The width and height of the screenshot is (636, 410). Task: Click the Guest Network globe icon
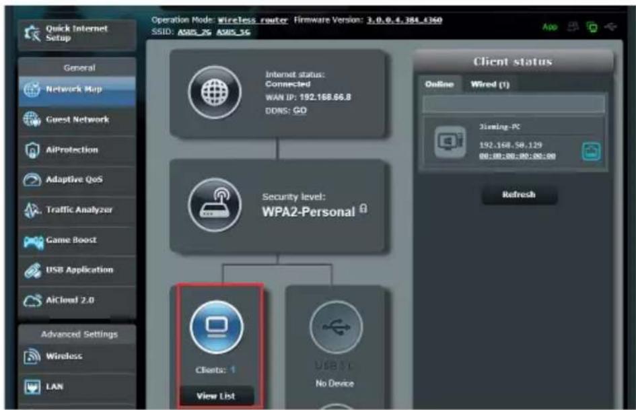point(32,119)
